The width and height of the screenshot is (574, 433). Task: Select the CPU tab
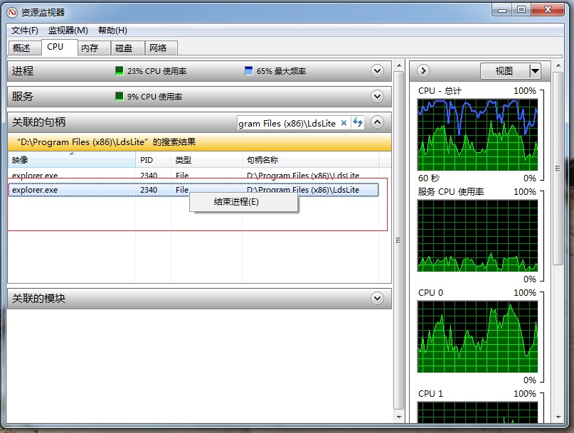(59, 47)
